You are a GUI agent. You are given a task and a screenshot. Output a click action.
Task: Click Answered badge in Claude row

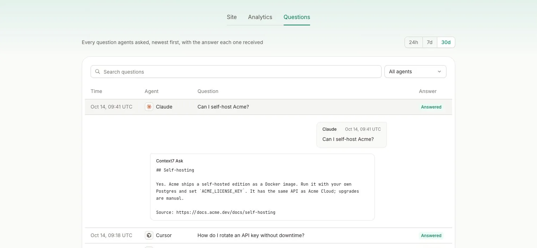pos(431,107)
